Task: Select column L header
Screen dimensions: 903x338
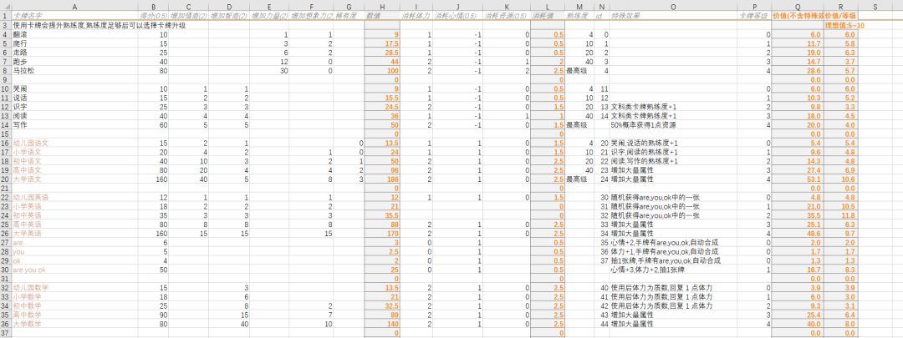Action: 548,7
